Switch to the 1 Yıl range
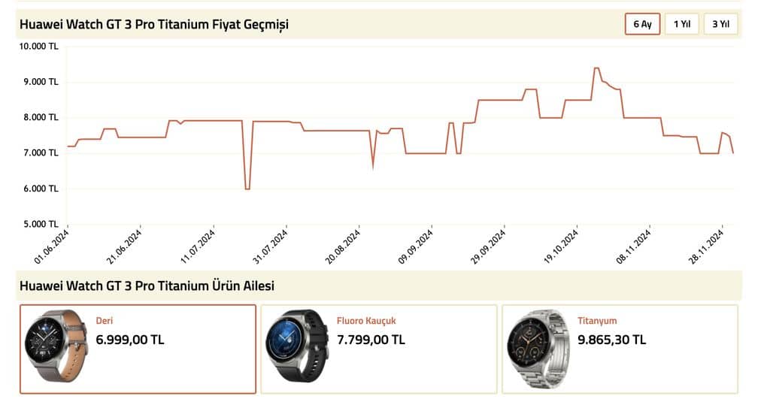The image size is (770, 414). [681, 24]
